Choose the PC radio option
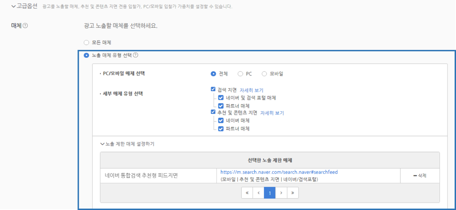Viewport: 456px width, 210px height. (x=240, y=74)
